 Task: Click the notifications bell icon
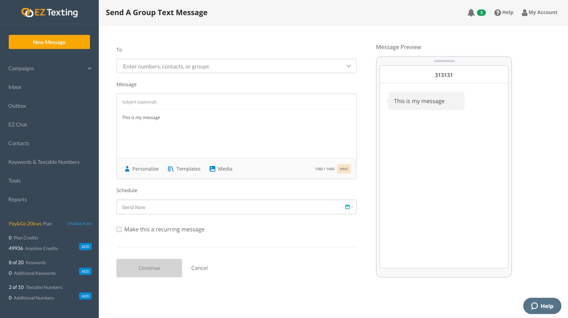click(471, 13)
